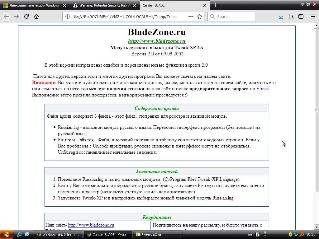Open the Library bookmarks and history
The width and height of the screenshot is (319, 239).
[x=291, y=16]
